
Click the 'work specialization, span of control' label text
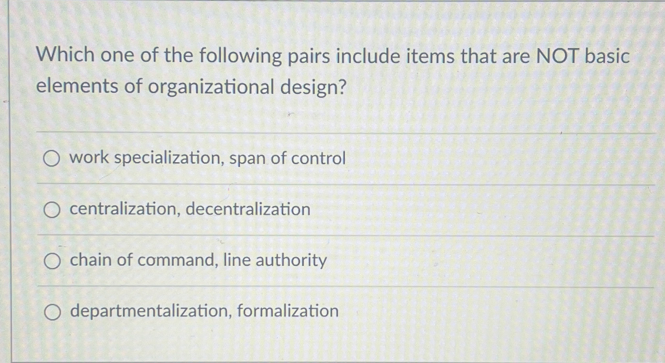coord(207,158)
